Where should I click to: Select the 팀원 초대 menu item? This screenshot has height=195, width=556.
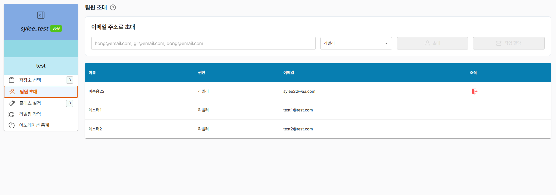(41, 92)
